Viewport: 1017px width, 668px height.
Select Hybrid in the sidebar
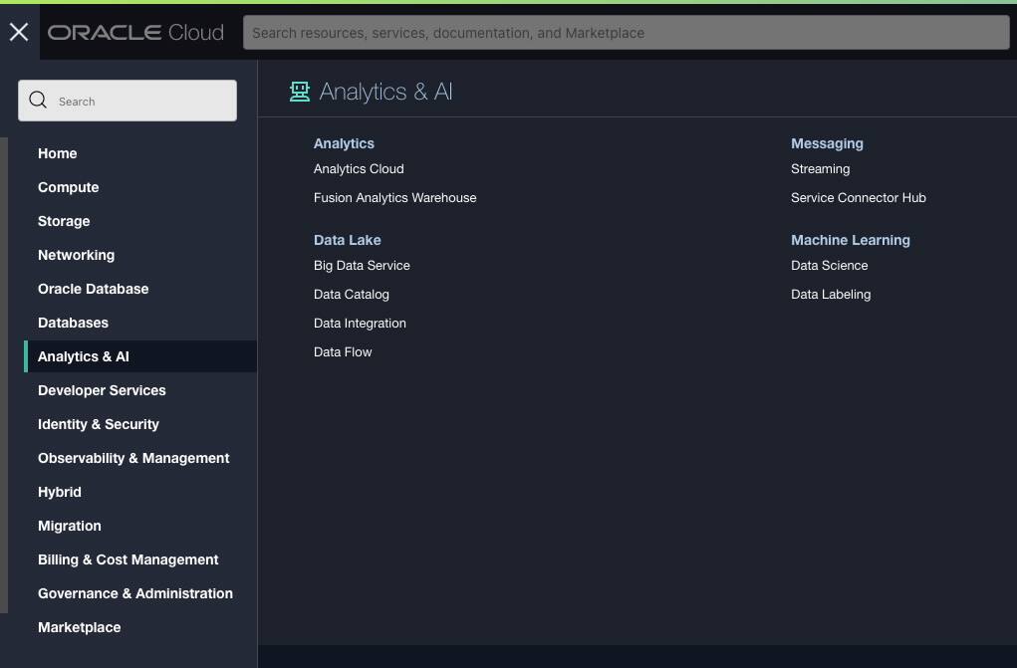59,492
